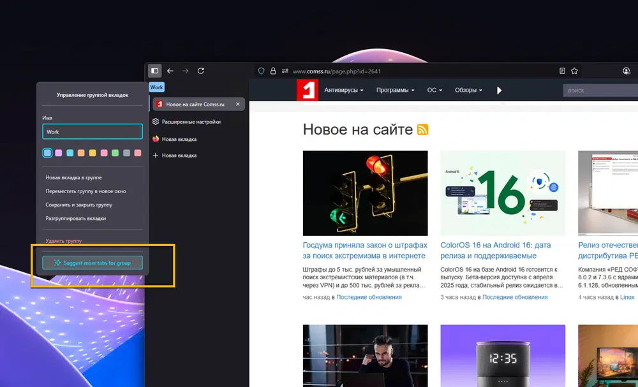638x387 pixels.
Task: Select the gray group color
Action: point(126,153)
